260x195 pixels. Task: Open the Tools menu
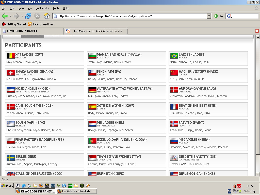tap(56, 8)
